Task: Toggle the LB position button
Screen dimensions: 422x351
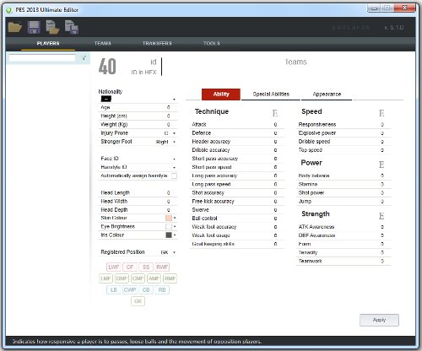Action: pyautogui.click(x=113, y=289)
